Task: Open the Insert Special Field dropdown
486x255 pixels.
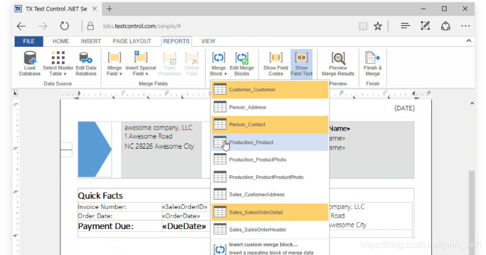Action: pos(141,64)
